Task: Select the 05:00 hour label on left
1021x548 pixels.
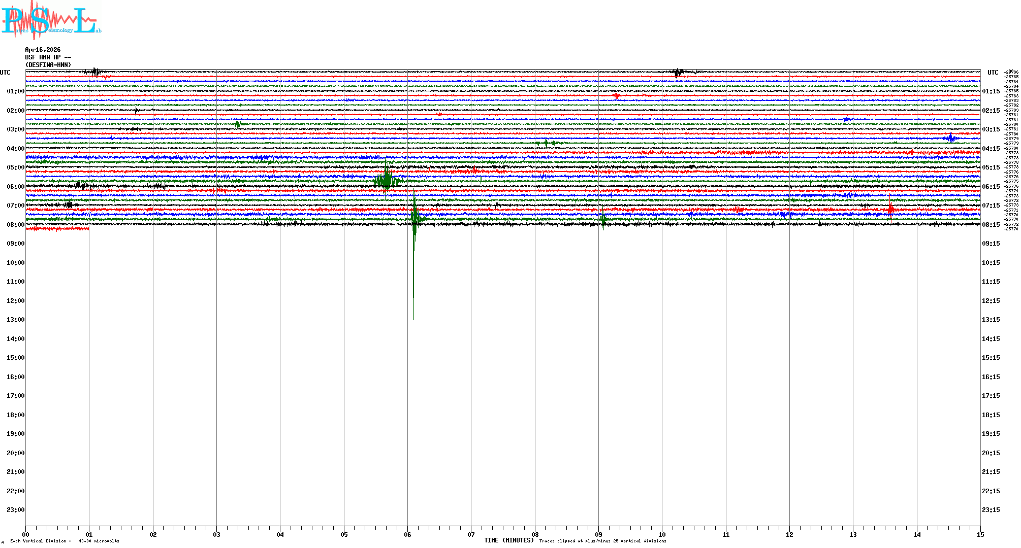Action: (15, 167)
